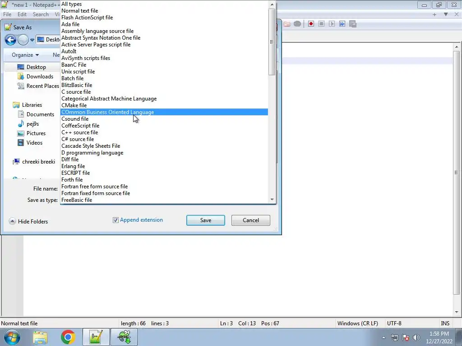462x346 pixels.
Task: Open Windows Explorer from the taskbar
Action: coord(40,337)
